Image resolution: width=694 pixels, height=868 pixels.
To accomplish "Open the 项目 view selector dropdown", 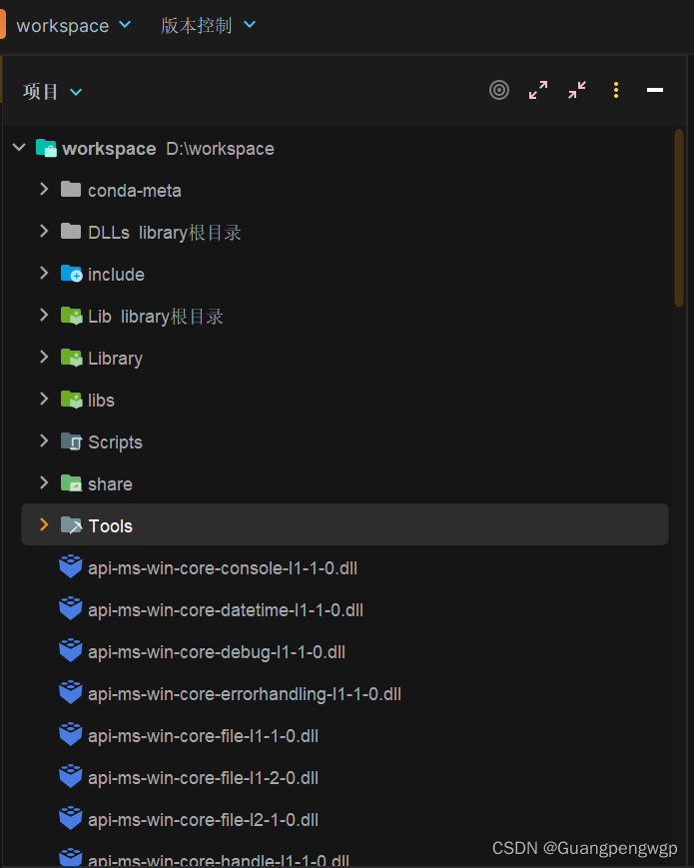I will click(53, 91).
